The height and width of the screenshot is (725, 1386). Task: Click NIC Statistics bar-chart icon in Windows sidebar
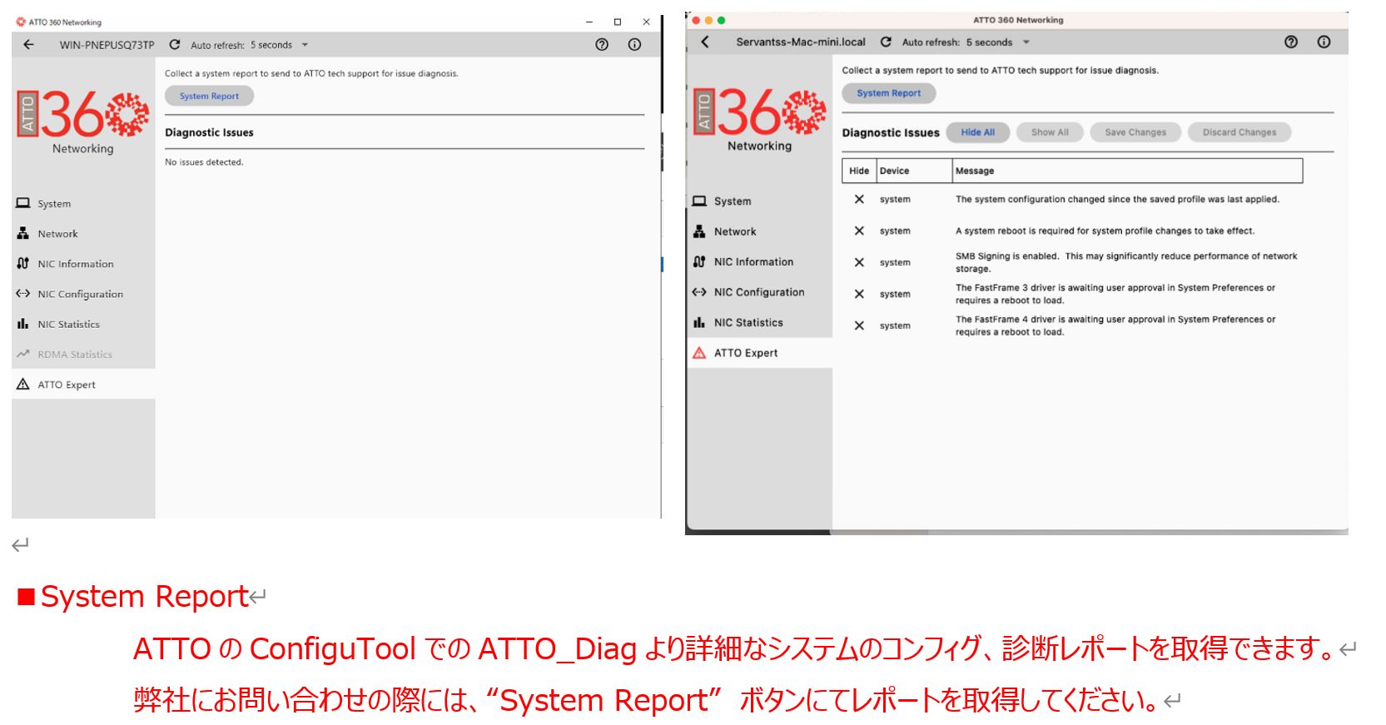pyautogui.click(x=23, y=324)
